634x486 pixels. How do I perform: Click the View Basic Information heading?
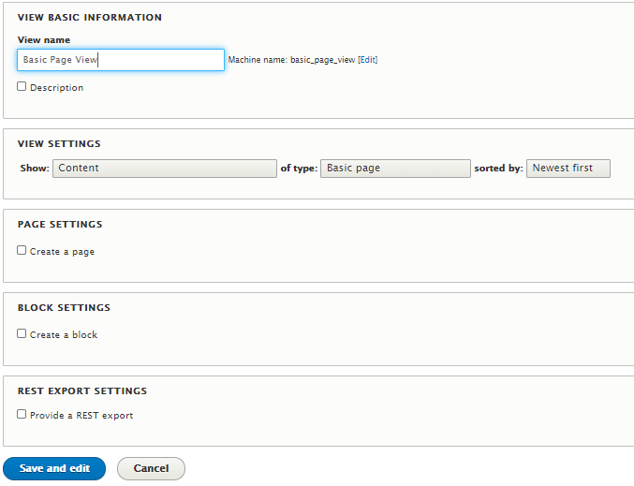coord(90,18)
